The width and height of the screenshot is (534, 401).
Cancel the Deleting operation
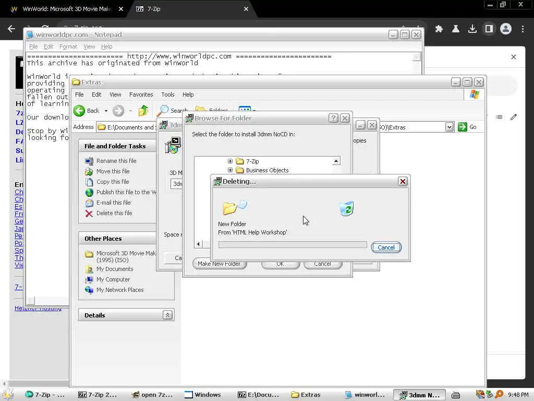click(x=386, y=247)
